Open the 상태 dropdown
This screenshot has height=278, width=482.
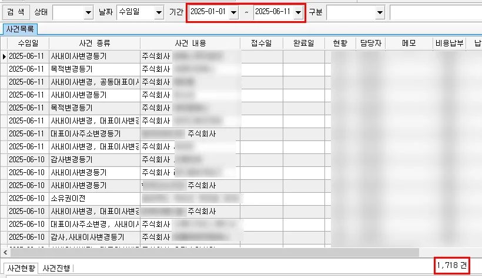(x=88, y=12)
